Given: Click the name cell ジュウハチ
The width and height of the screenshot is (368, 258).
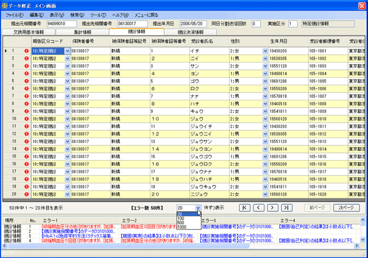Looking at the screenshot, I should (209, 179).
